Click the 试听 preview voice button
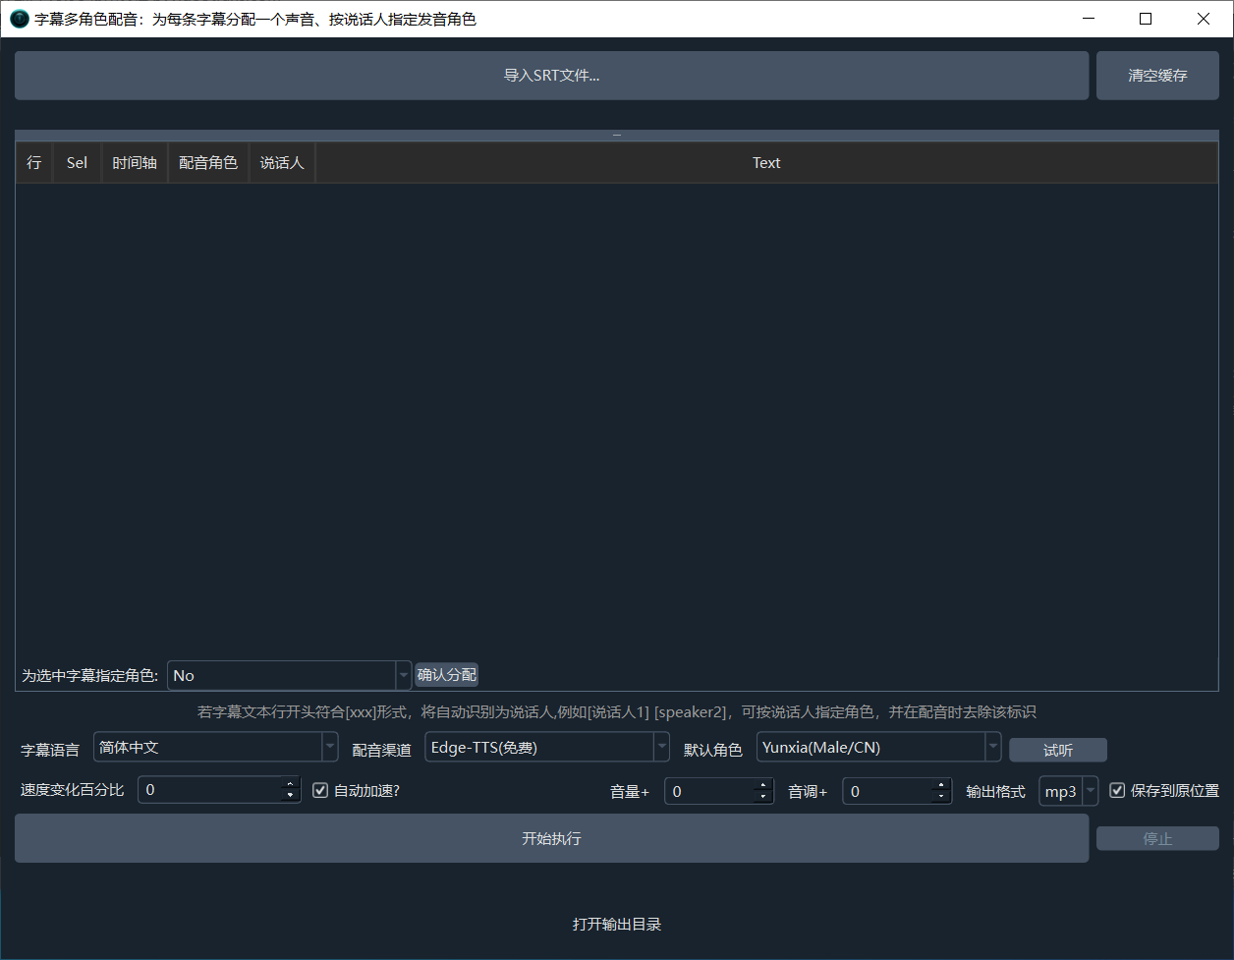Viewport: 1234px width, 960px height. point(1058,750)
